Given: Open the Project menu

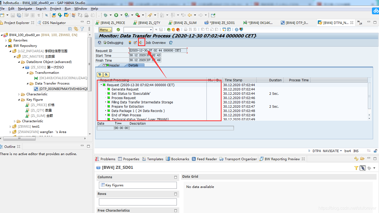Looking at the screenshot, I should [56, 9].
